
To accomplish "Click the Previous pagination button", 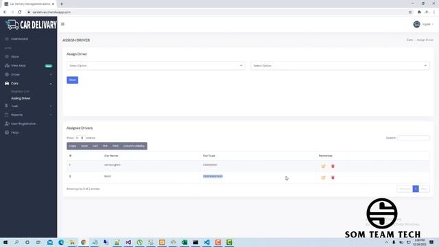I will [x=405, y=189].
